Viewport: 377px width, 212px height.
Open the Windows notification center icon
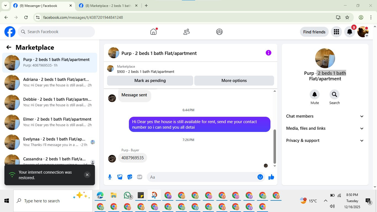(368, 201)
